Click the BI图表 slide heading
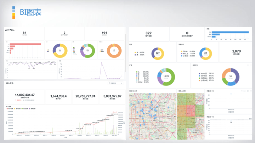The image size is (255, 143). [30, 12]
